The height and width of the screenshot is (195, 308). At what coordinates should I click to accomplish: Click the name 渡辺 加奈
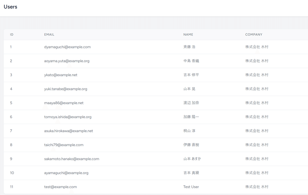(191, 103)
